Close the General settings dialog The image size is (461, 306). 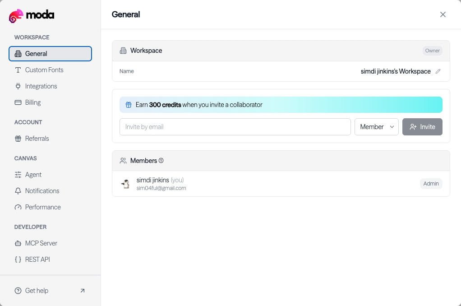[443, 14]
